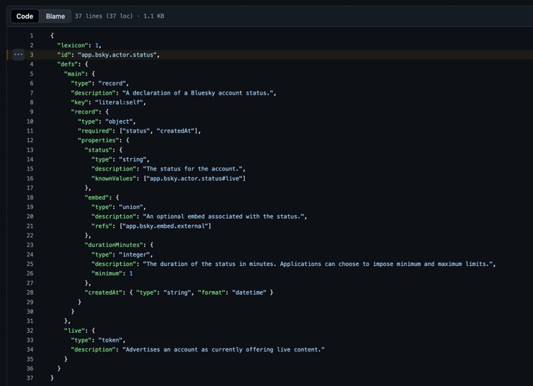Switch to the Code tab
The height and width of the screenshot is (386, 533).
point(25,16)
